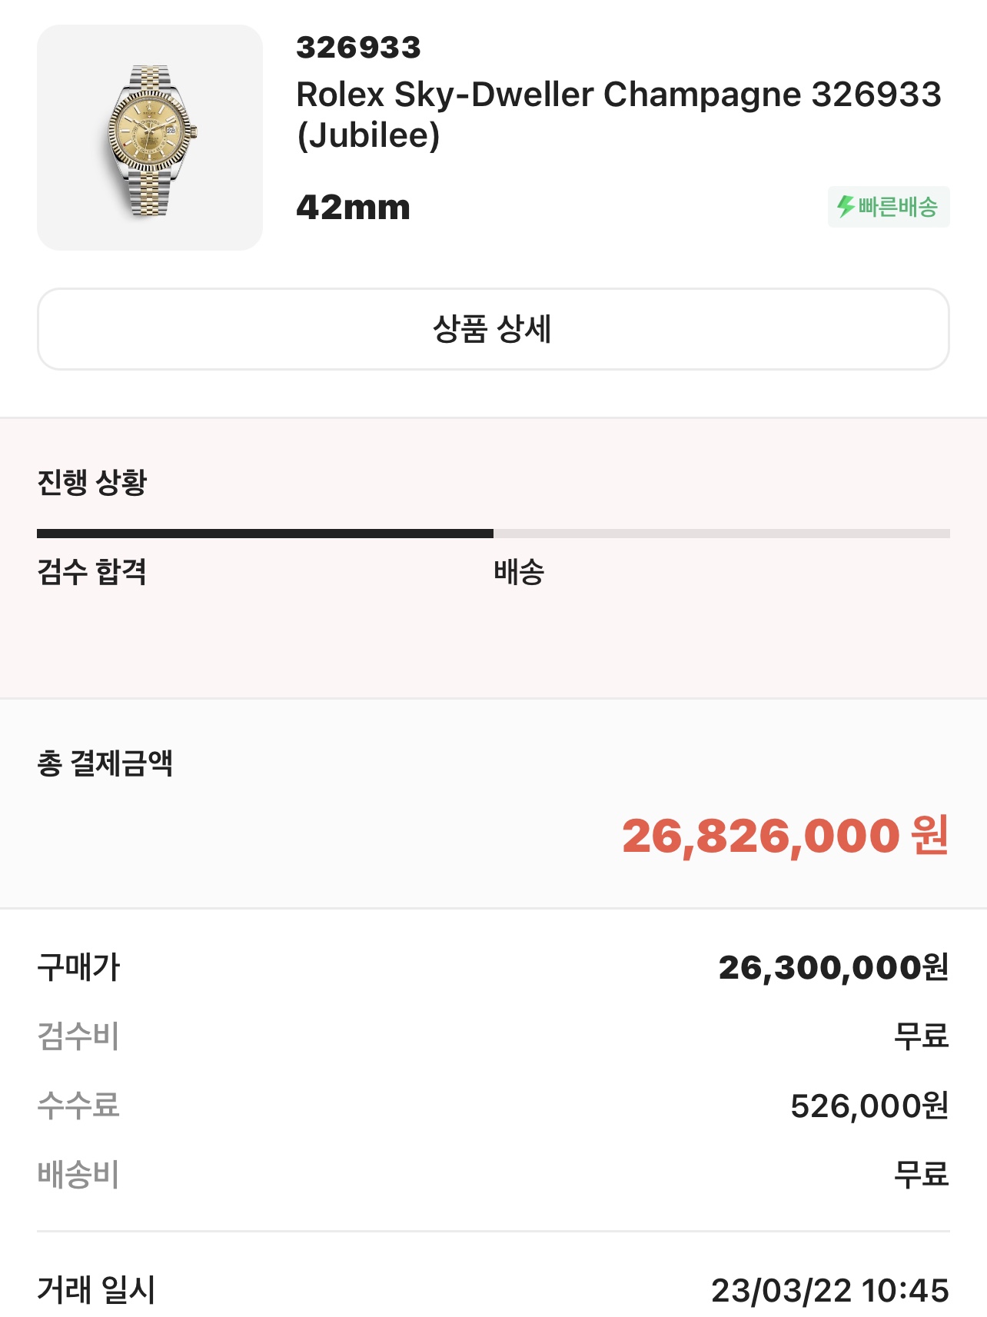Select the 검수 합격 progress step
This screenshot has width=987, height=1317.
point(91,571)
